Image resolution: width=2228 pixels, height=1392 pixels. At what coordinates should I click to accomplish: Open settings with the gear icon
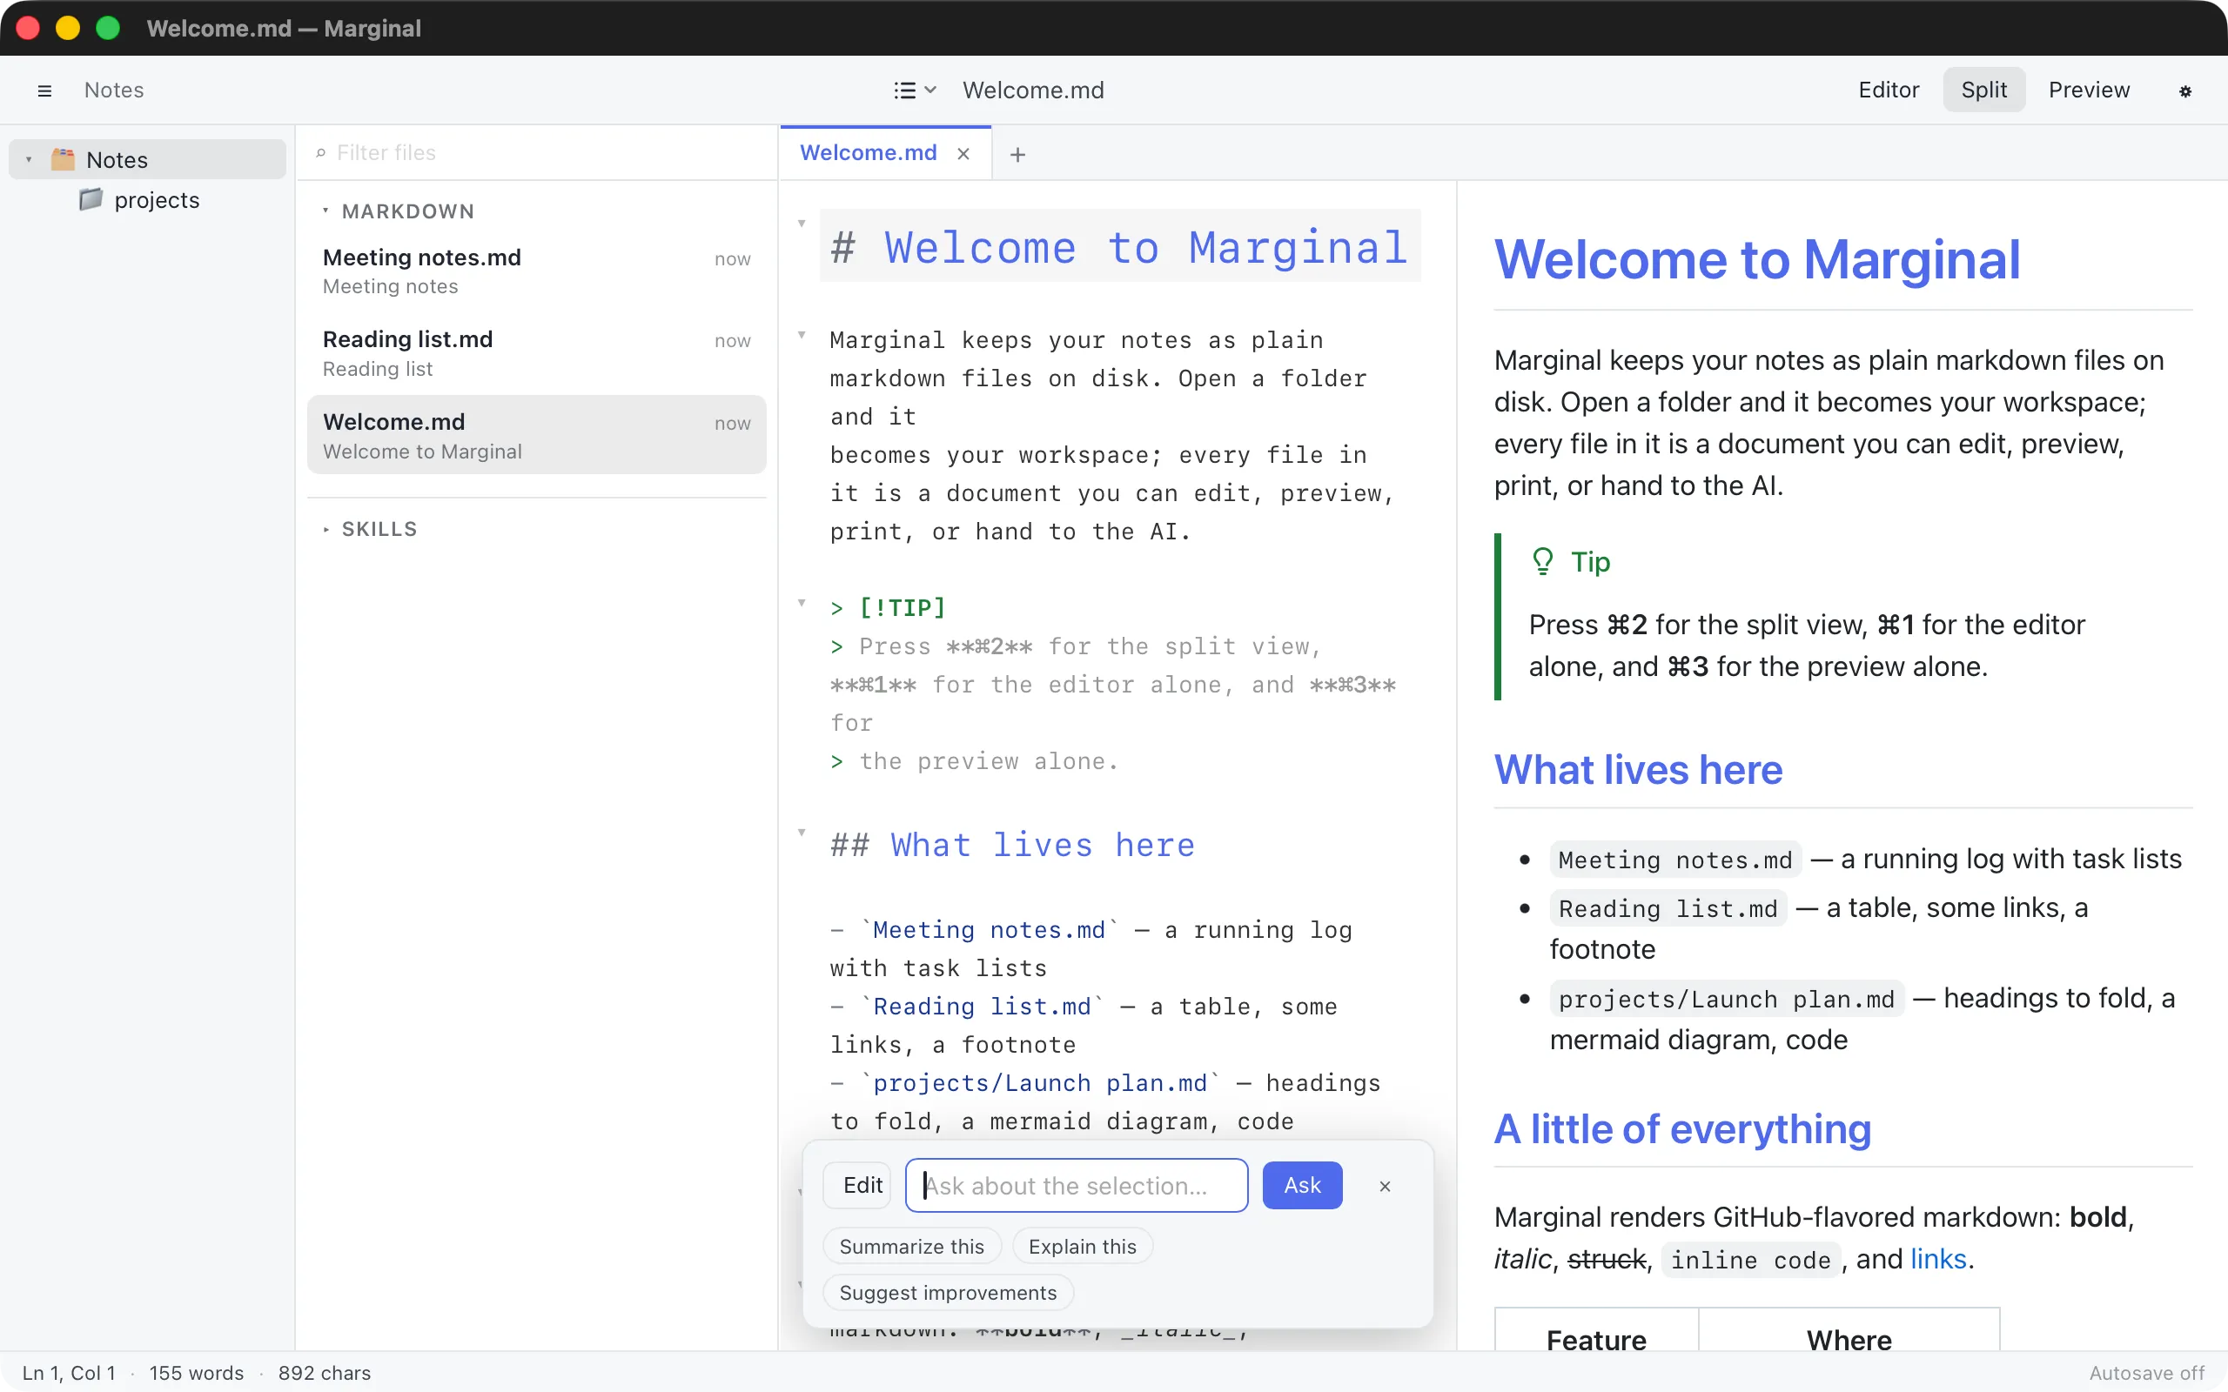point(2184,90)
